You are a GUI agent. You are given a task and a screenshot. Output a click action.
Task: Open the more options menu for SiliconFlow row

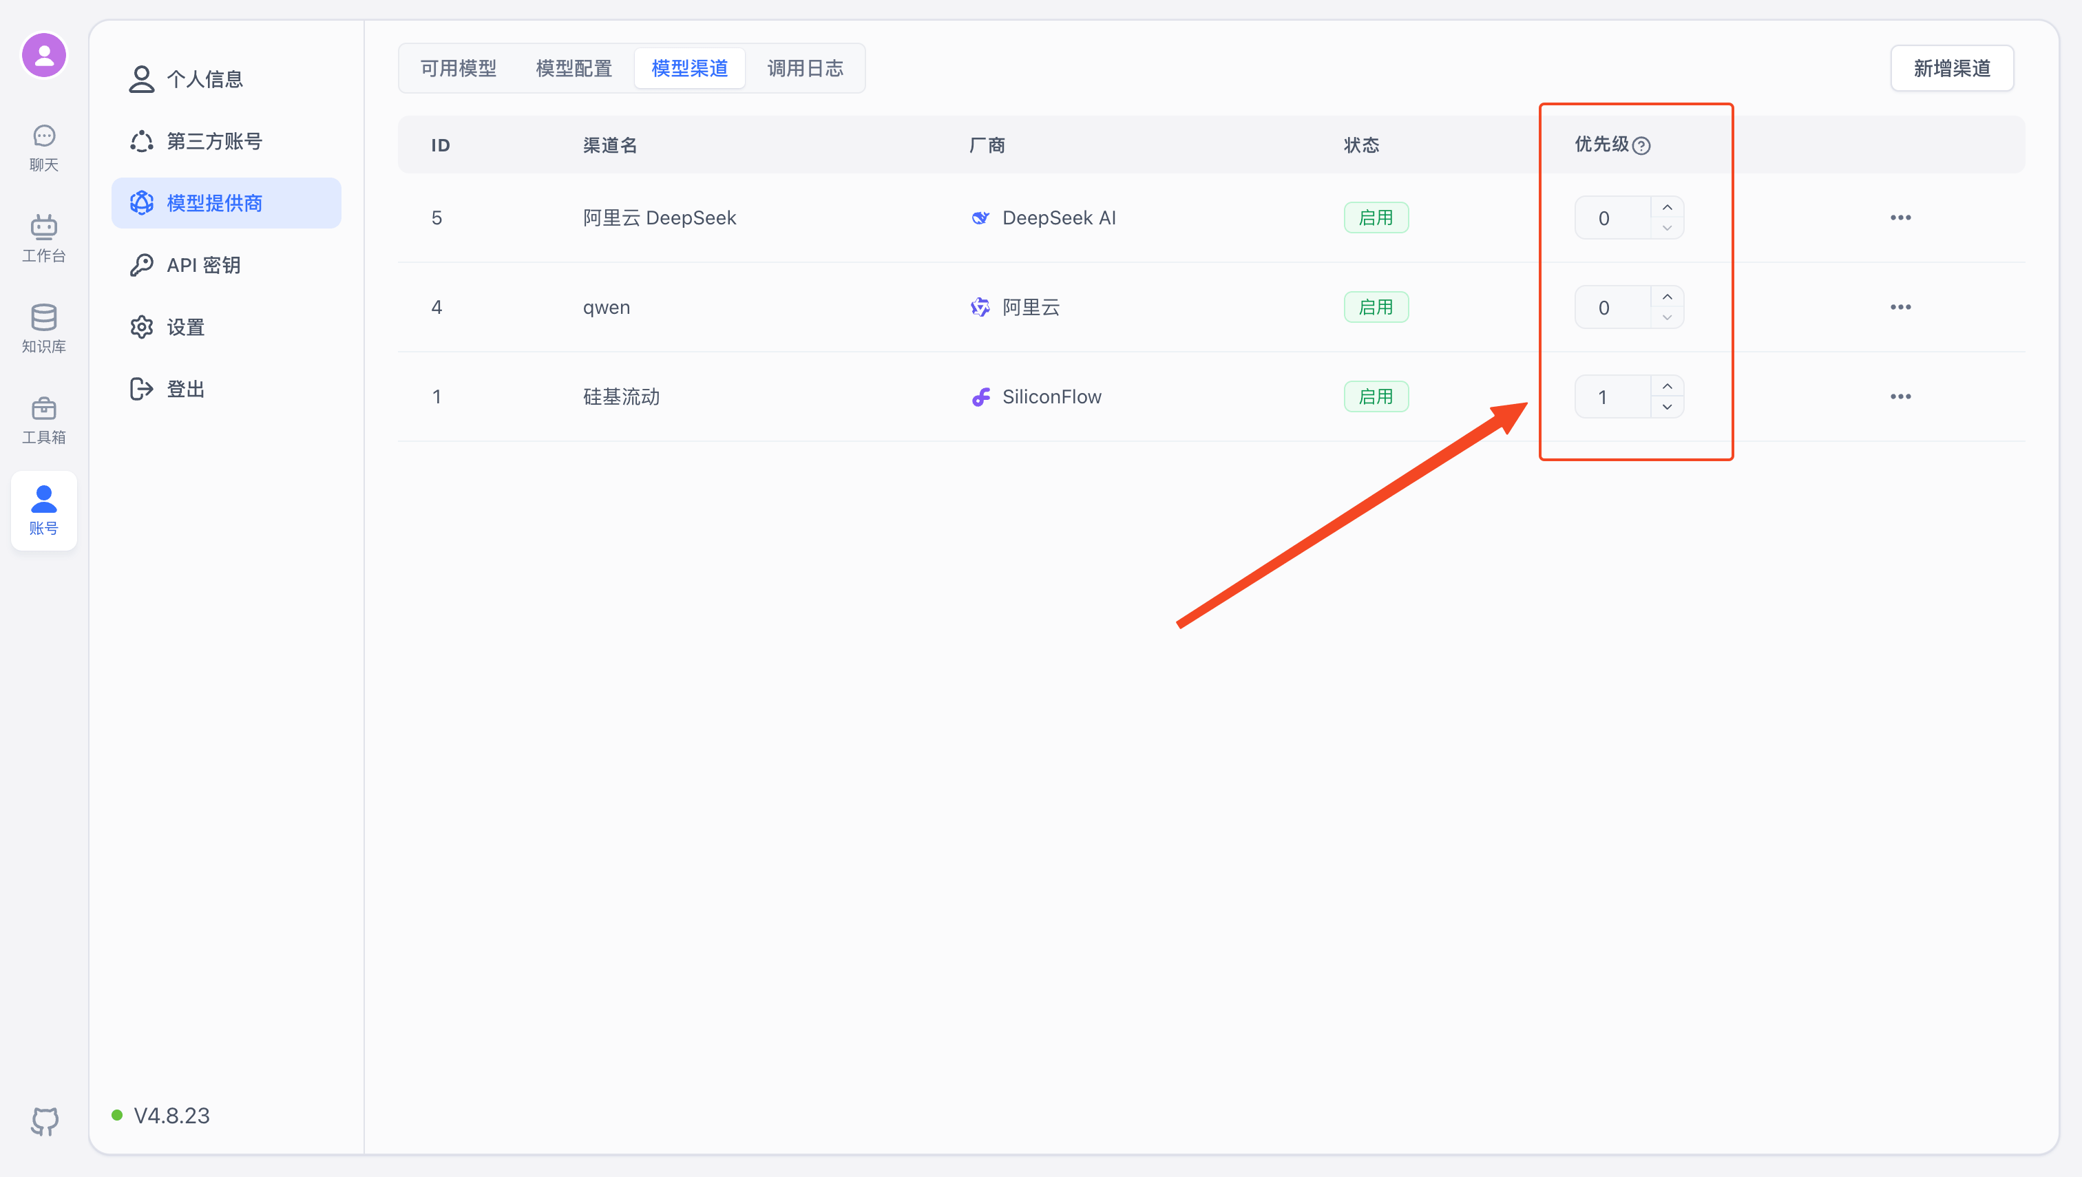pyautogui.click(x=1901, y=396)
